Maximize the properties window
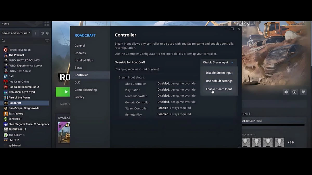The image size is (312, 175). tap(232, 29)
